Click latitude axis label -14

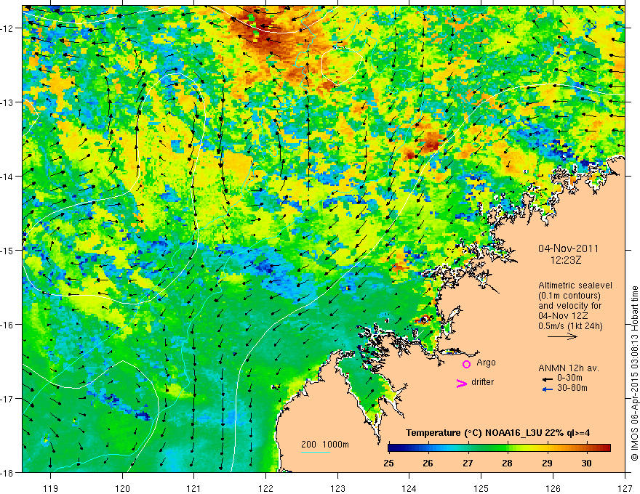click(x=7, y=177)
